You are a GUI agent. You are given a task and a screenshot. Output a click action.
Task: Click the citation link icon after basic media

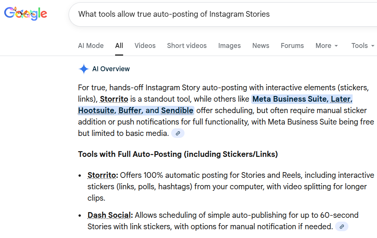[x=177, y=133]
